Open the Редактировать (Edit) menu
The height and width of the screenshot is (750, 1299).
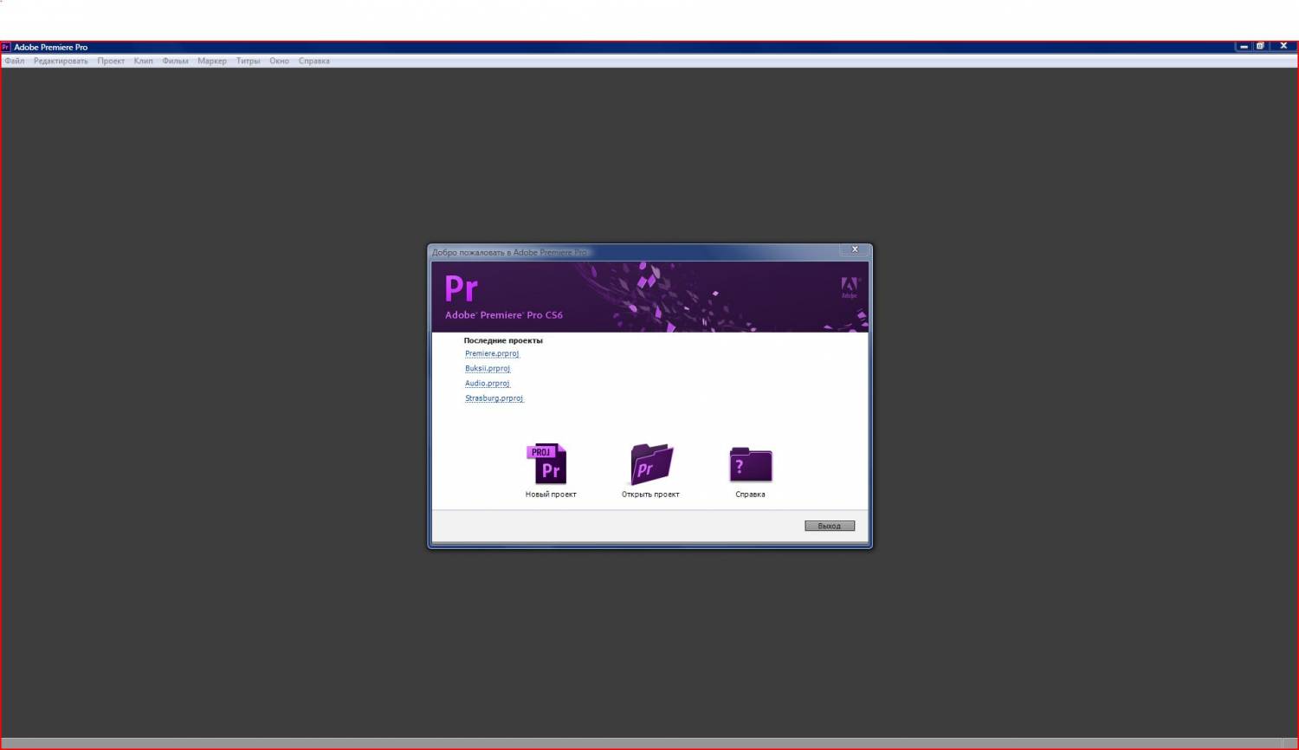(61, 61)
